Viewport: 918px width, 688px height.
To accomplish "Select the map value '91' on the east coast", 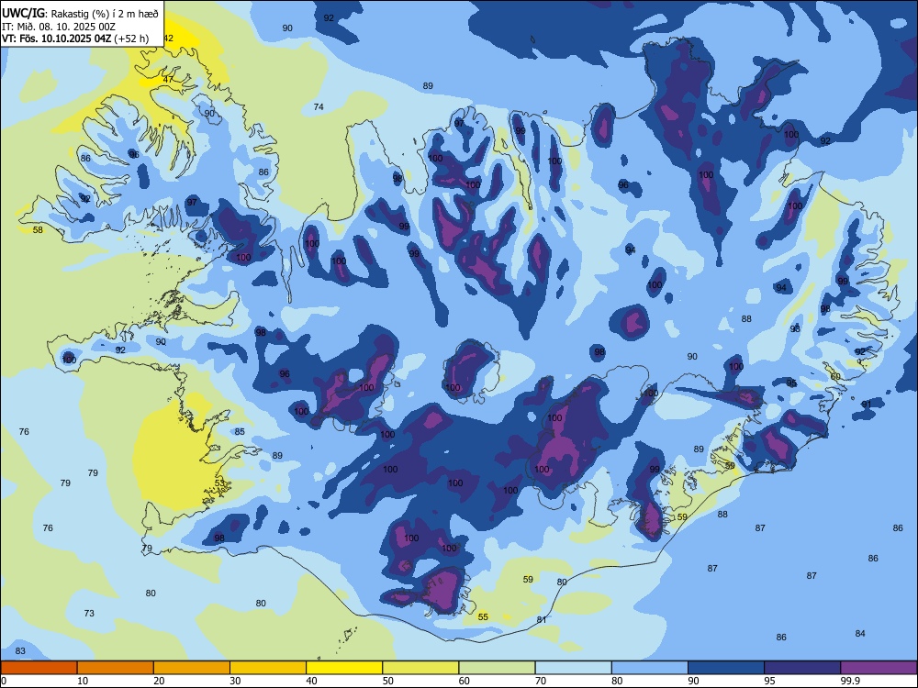I will pyautogui.click(x=867, y=405).
